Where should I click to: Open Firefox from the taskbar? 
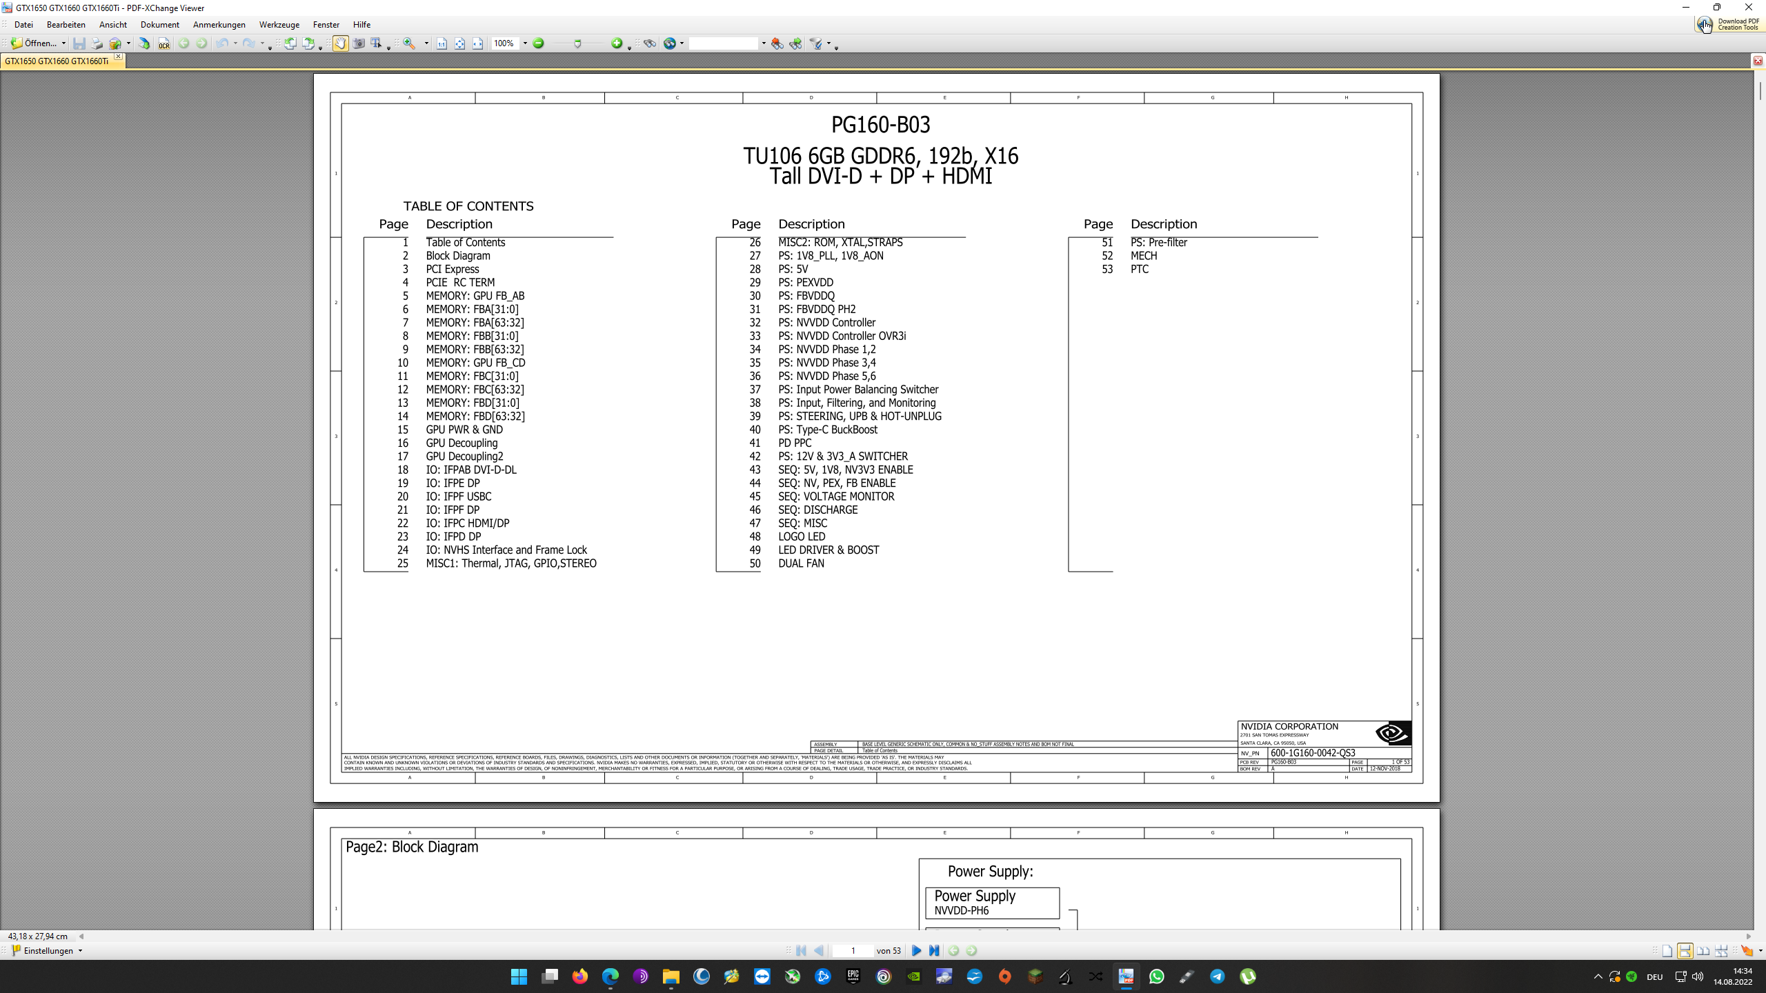(579, 976)
